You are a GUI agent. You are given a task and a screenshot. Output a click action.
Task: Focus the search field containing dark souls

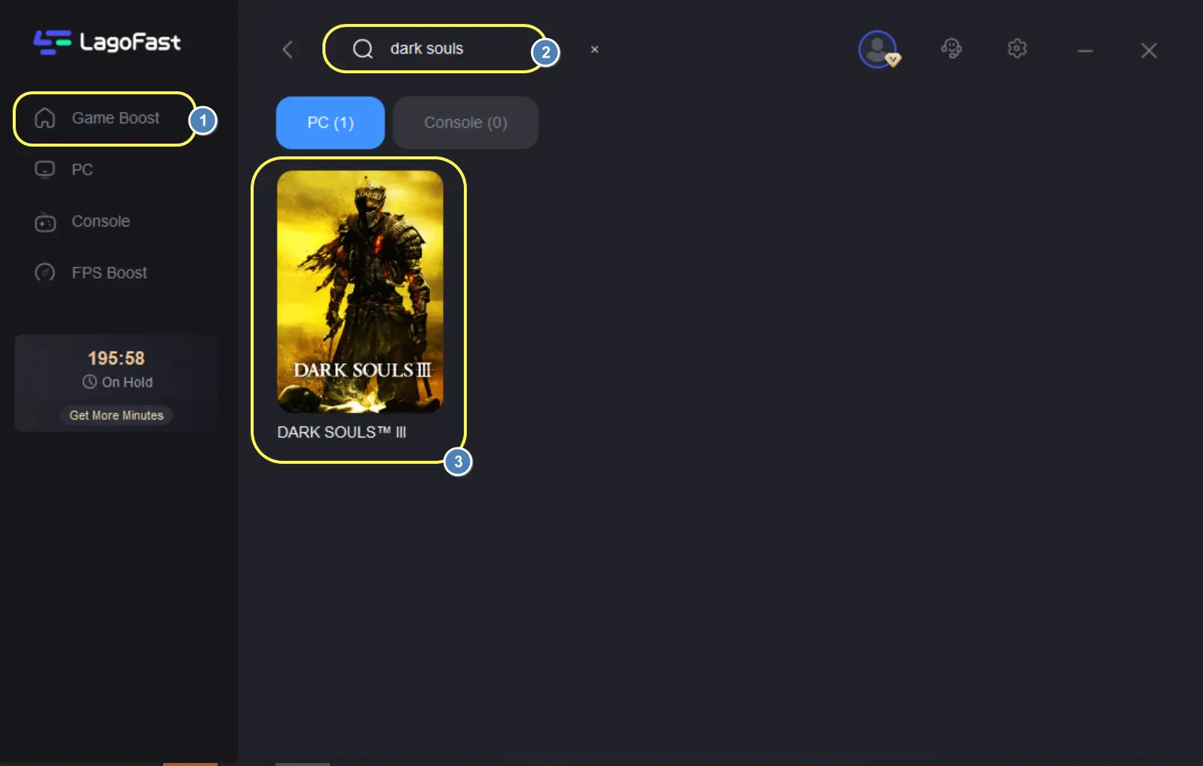pos(449,49)
